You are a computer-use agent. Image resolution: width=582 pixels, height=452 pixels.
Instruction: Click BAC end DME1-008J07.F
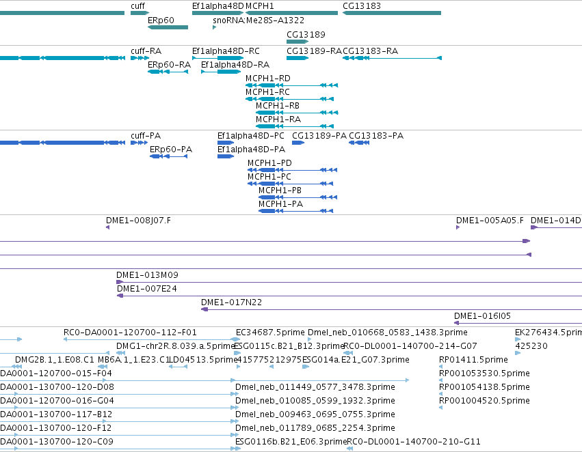pyautogui.click(x=138, y=221)
